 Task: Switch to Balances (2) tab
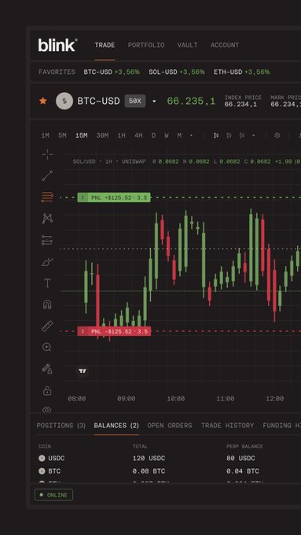(x=116, y=426)
